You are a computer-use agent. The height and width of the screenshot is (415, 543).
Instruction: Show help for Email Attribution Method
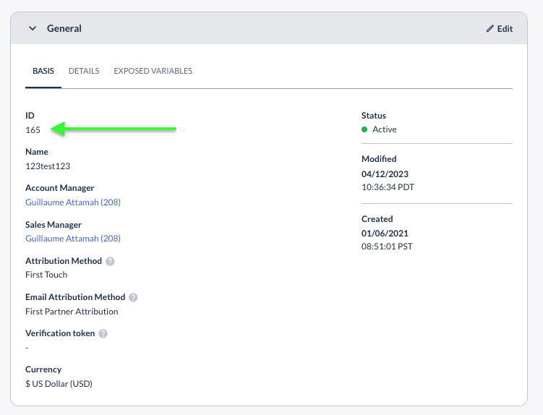(133, 298)
